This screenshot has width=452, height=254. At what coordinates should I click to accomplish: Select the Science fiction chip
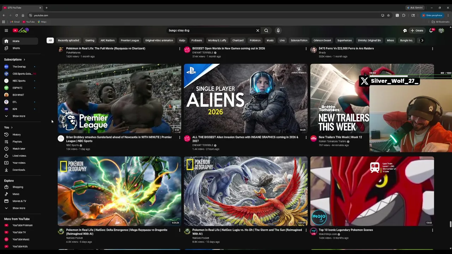(299, 40)
